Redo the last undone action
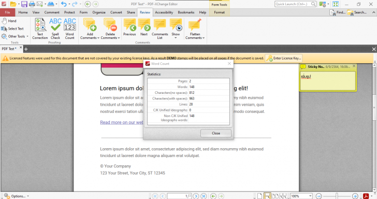The height and width of the screenshot is (199, 377). coord(75,4)
